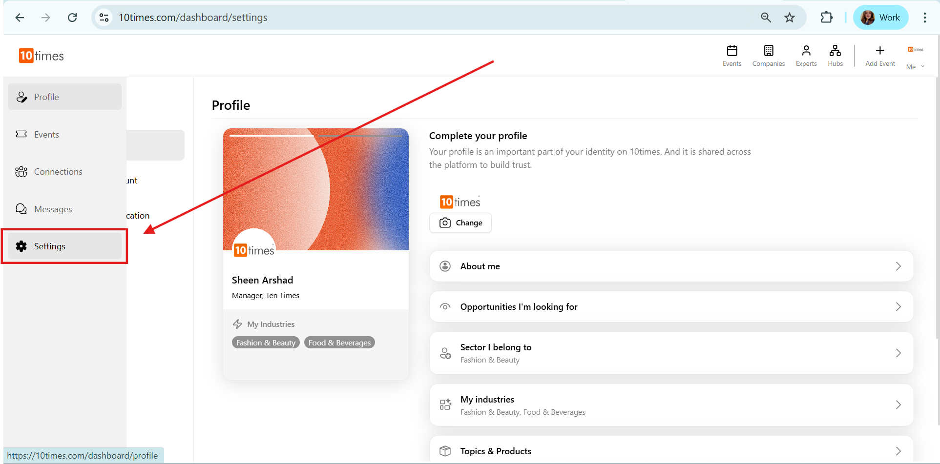Image resolution: width=940 pixels, height=464 pixels.
Task: Bookmark this page with the star icon
Action: click(790, 18)
